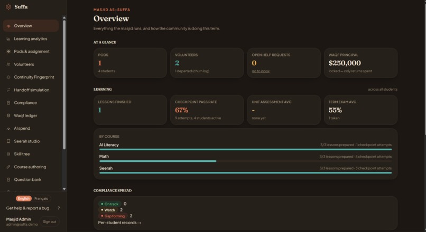Screen dimensions: 426x232
Task: Open Overview in the sidebar
Action: click(31, 26)
